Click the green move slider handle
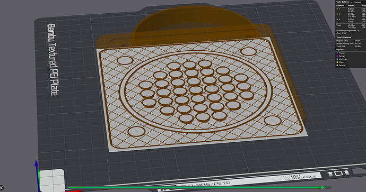Image resolution: width=366 pixels, height=192 pixels. 322,187
